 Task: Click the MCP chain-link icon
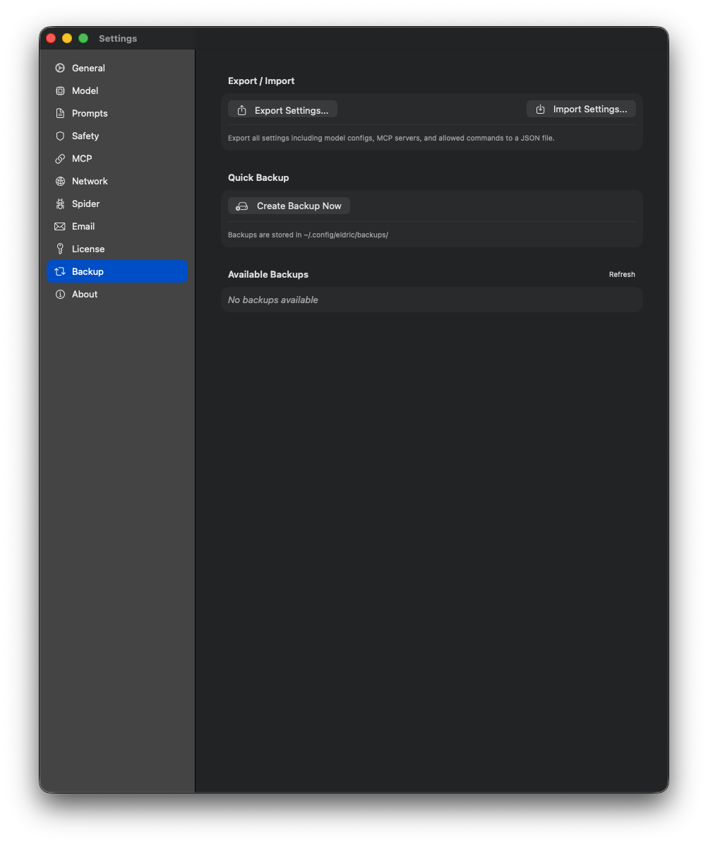click(61, 158)
